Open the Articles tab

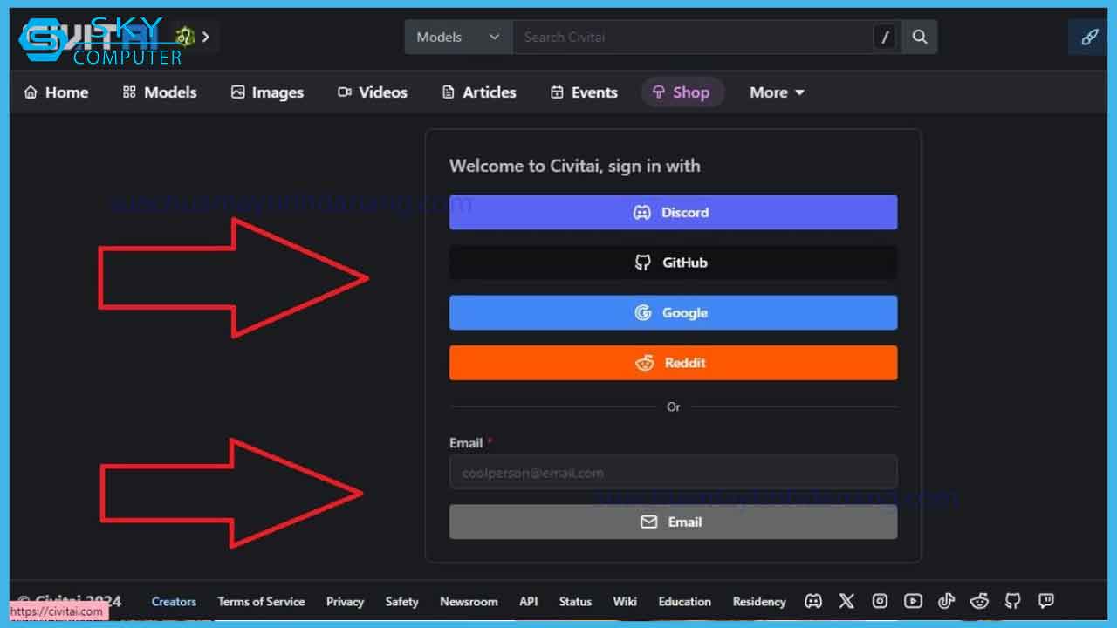(x=479, y=92)
